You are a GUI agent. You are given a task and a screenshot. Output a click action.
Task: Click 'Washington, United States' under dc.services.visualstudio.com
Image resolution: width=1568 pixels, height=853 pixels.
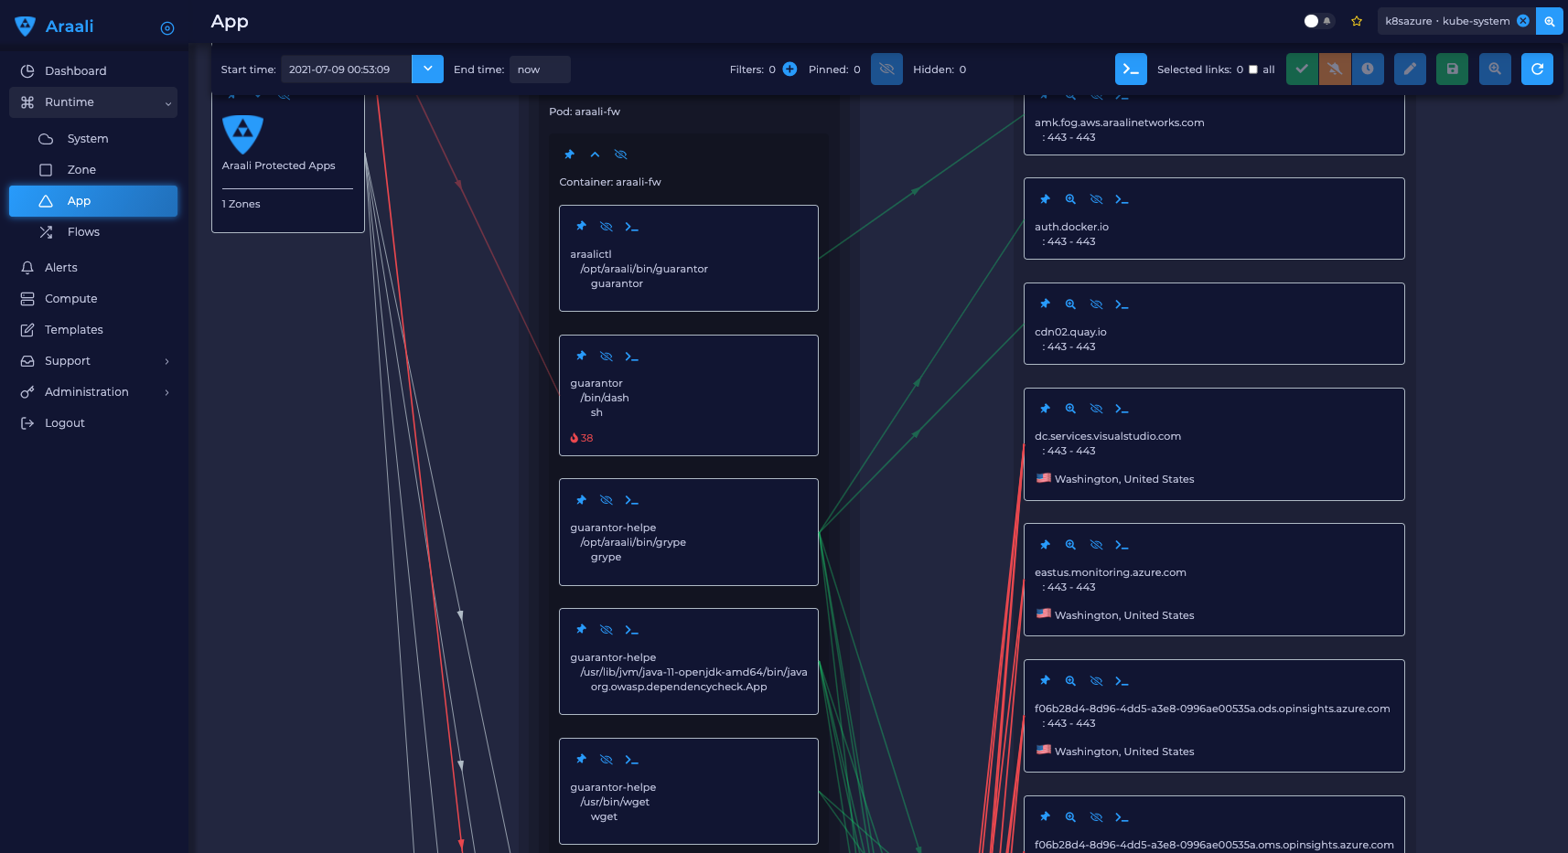point(1124,479)
